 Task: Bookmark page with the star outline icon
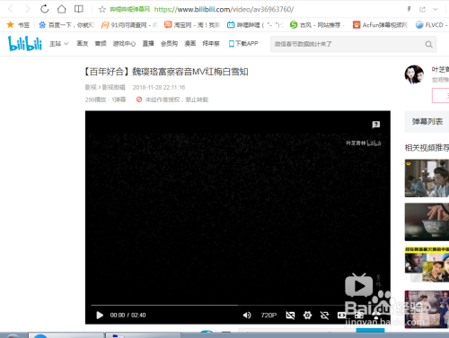point(102,9)
